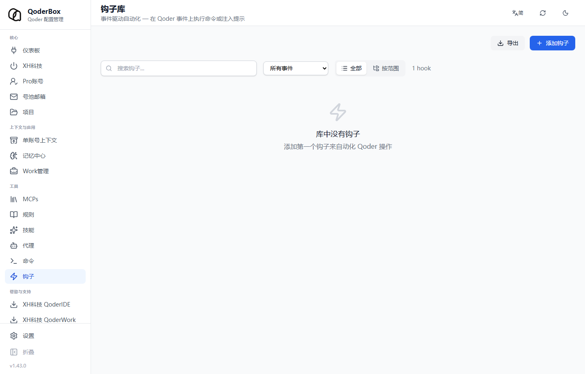Screen dimensions: 585x374
Task: Click the 1 hook count label
Action: pos(421,68)
